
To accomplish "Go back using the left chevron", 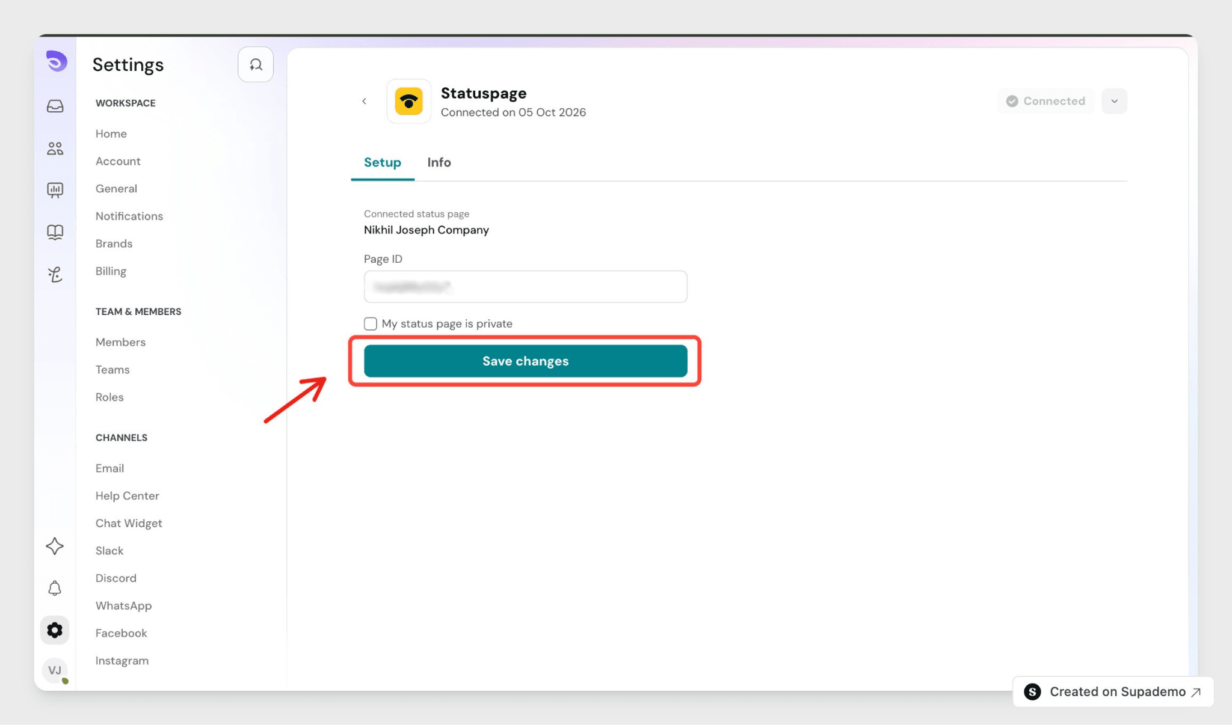I will point(364,101).
